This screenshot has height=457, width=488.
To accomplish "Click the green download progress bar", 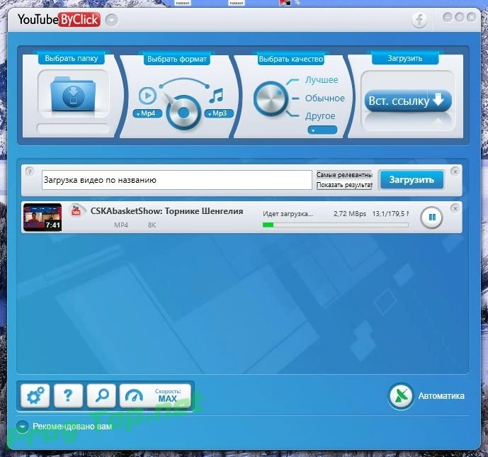I will (x=336, y=225).
